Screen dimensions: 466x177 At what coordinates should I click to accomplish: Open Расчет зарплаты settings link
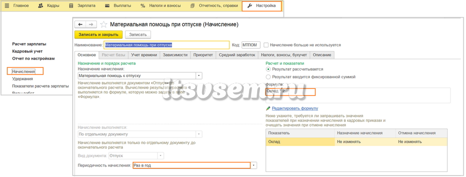point(29,44)
